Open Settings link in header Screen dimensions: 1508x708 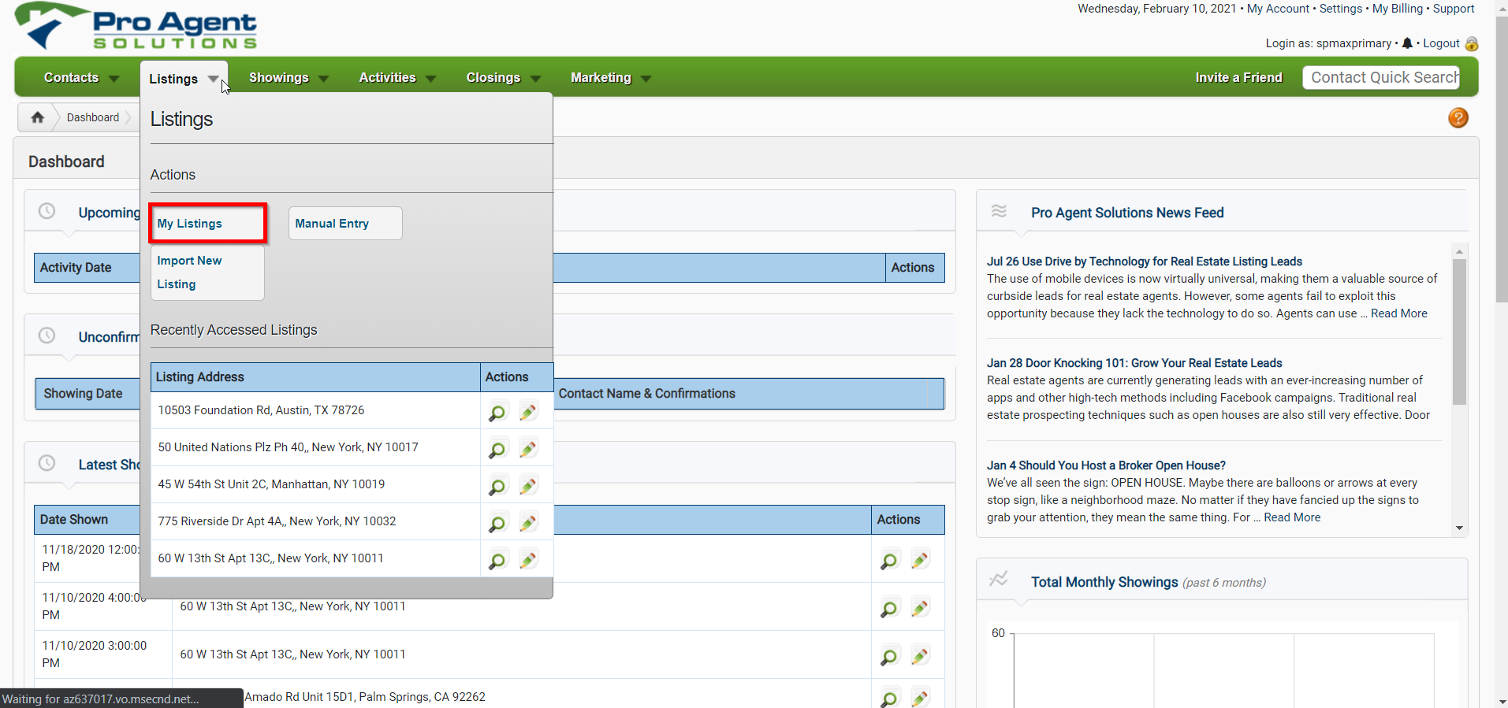1341,9
